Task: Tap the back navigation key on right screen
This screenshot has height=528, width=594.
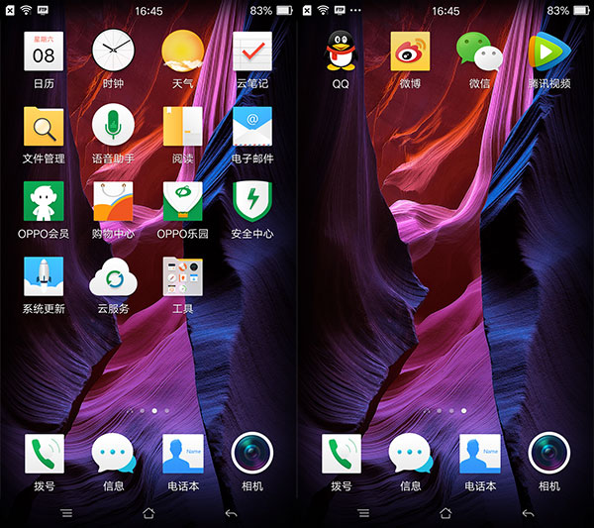Action: (x=528, y=513)
